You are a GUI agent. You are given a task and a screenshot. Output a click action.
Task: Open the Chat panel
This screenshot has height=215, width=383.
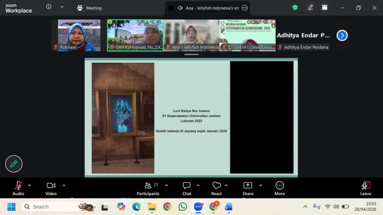click(x=187, y=188)
